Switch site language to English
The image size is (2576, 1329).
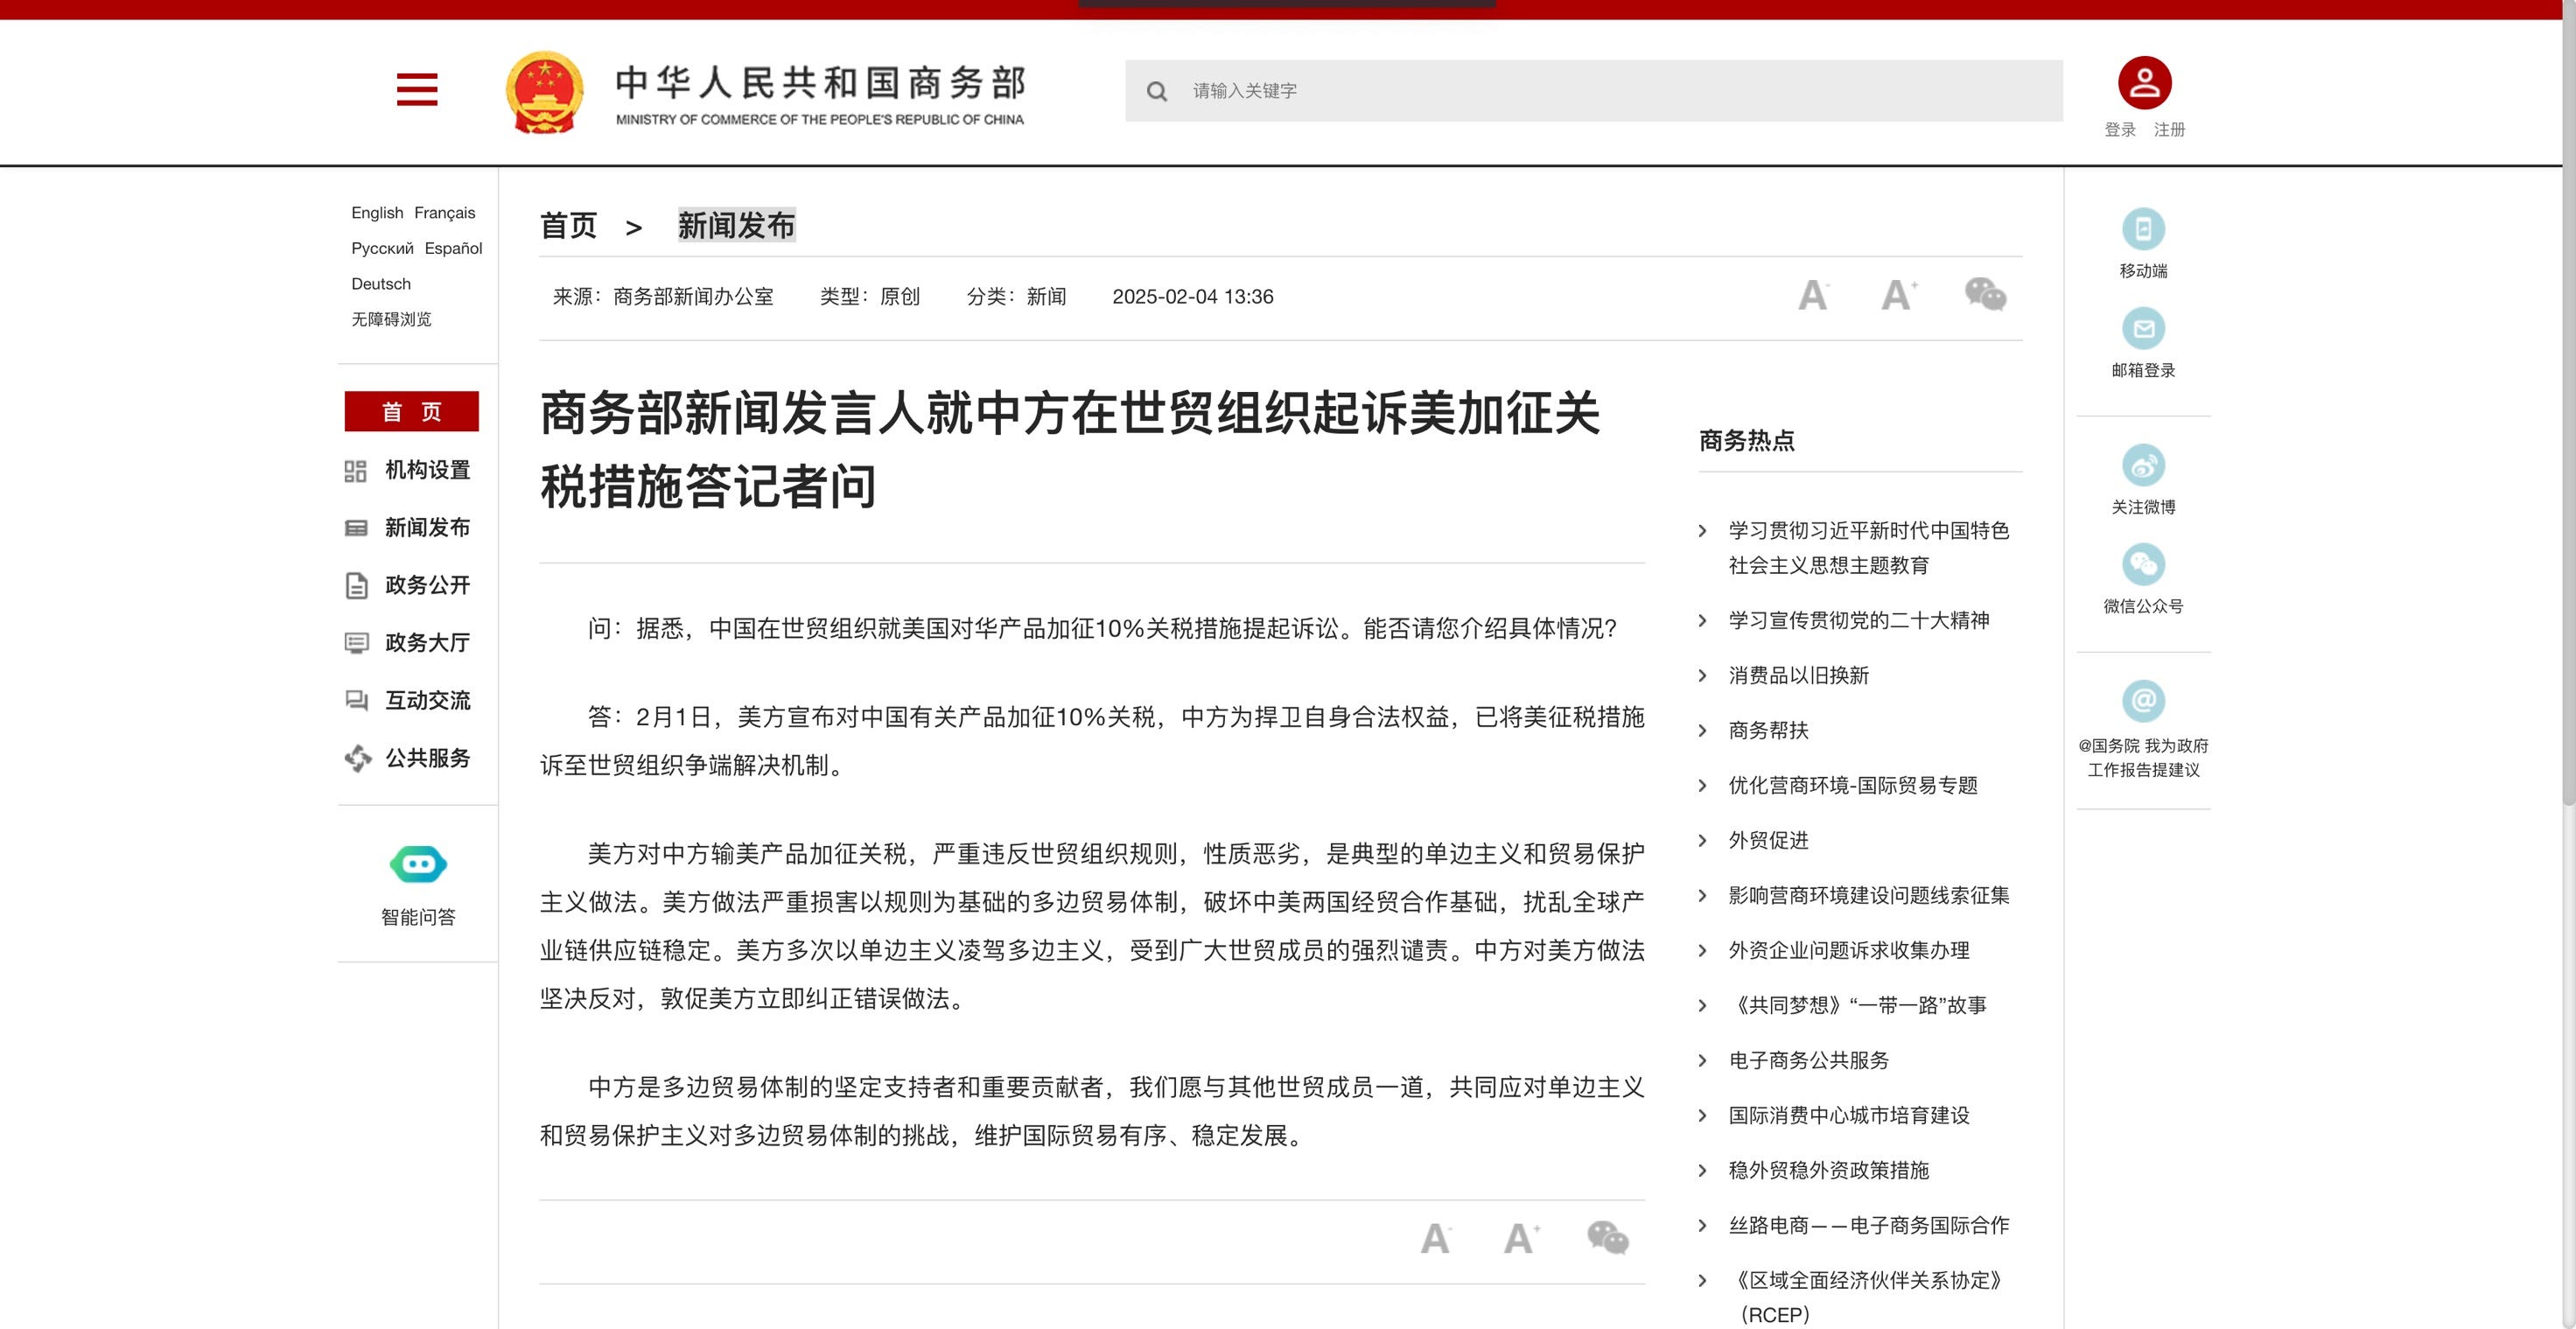(377, 213)
